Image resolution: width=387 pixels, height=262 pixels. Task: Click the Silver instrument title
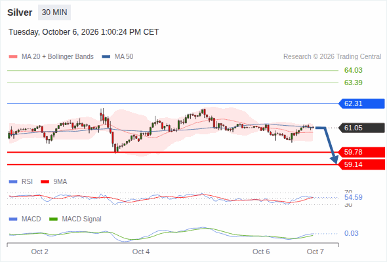[x=20, y=12]
